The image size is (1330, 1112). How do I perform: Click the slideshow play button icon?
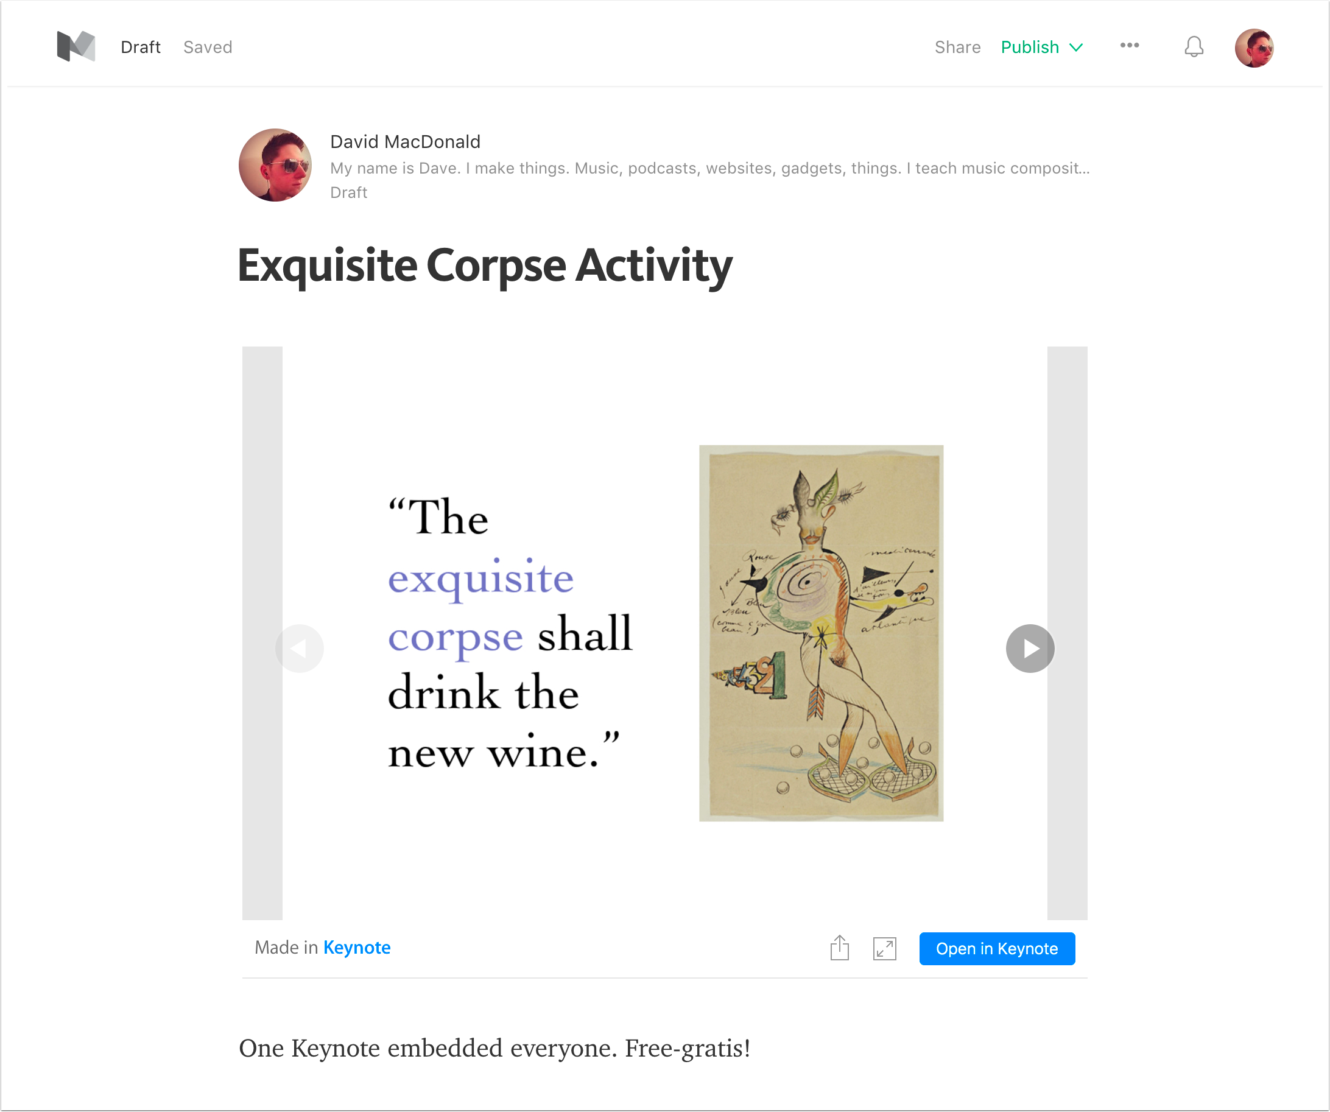click(1026, 648)
